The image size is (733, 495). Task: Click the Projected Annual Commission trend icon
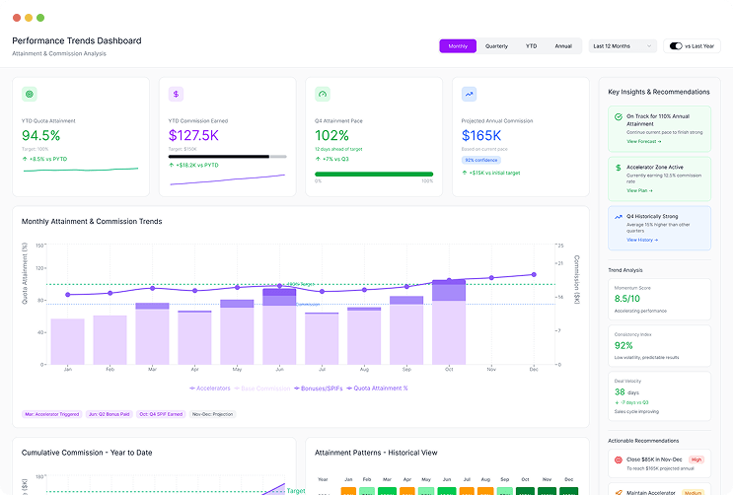point(470,95)
